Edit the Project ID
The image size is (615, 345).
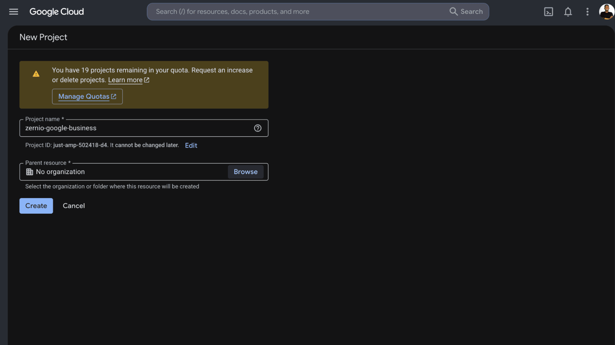[191, 145]
